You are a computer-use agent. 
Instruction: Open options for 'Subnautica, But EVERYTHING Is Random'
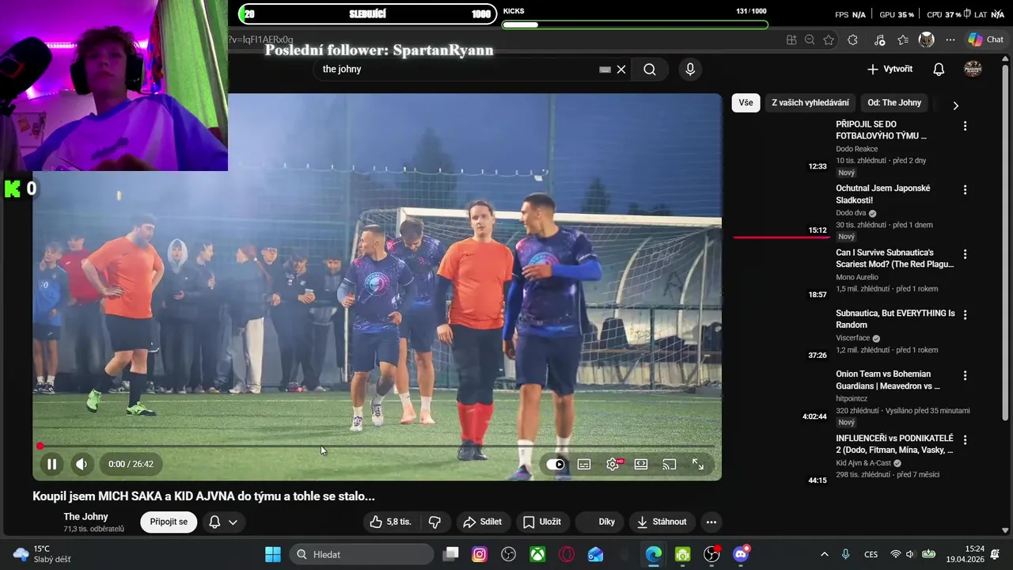tap(965, 314)
